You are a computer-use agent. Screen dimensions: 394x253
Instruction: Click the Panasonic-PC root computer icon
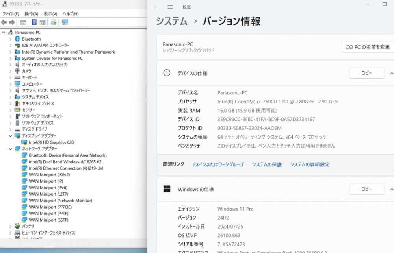(10, 32)
